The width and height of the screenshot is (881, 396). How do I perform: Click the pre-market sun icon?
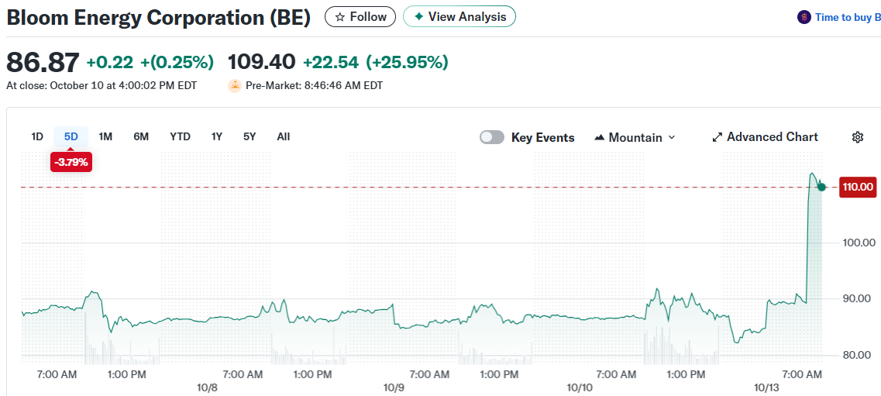pos(234,85)
